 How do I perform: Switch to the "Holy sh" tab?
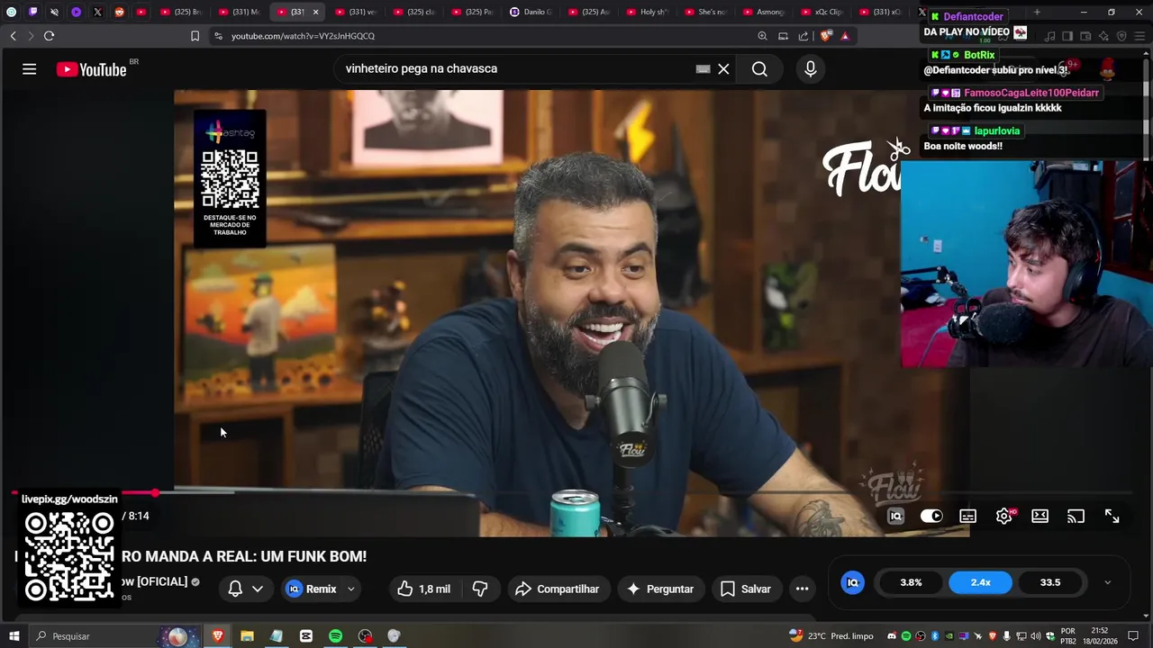[649, 12]
